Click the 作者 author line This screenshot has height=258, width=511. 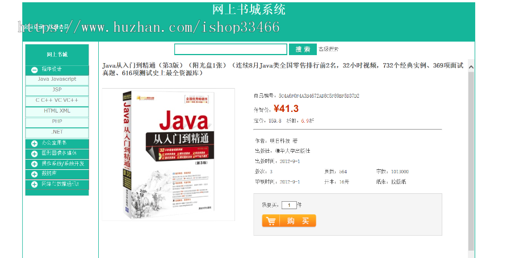277,141
